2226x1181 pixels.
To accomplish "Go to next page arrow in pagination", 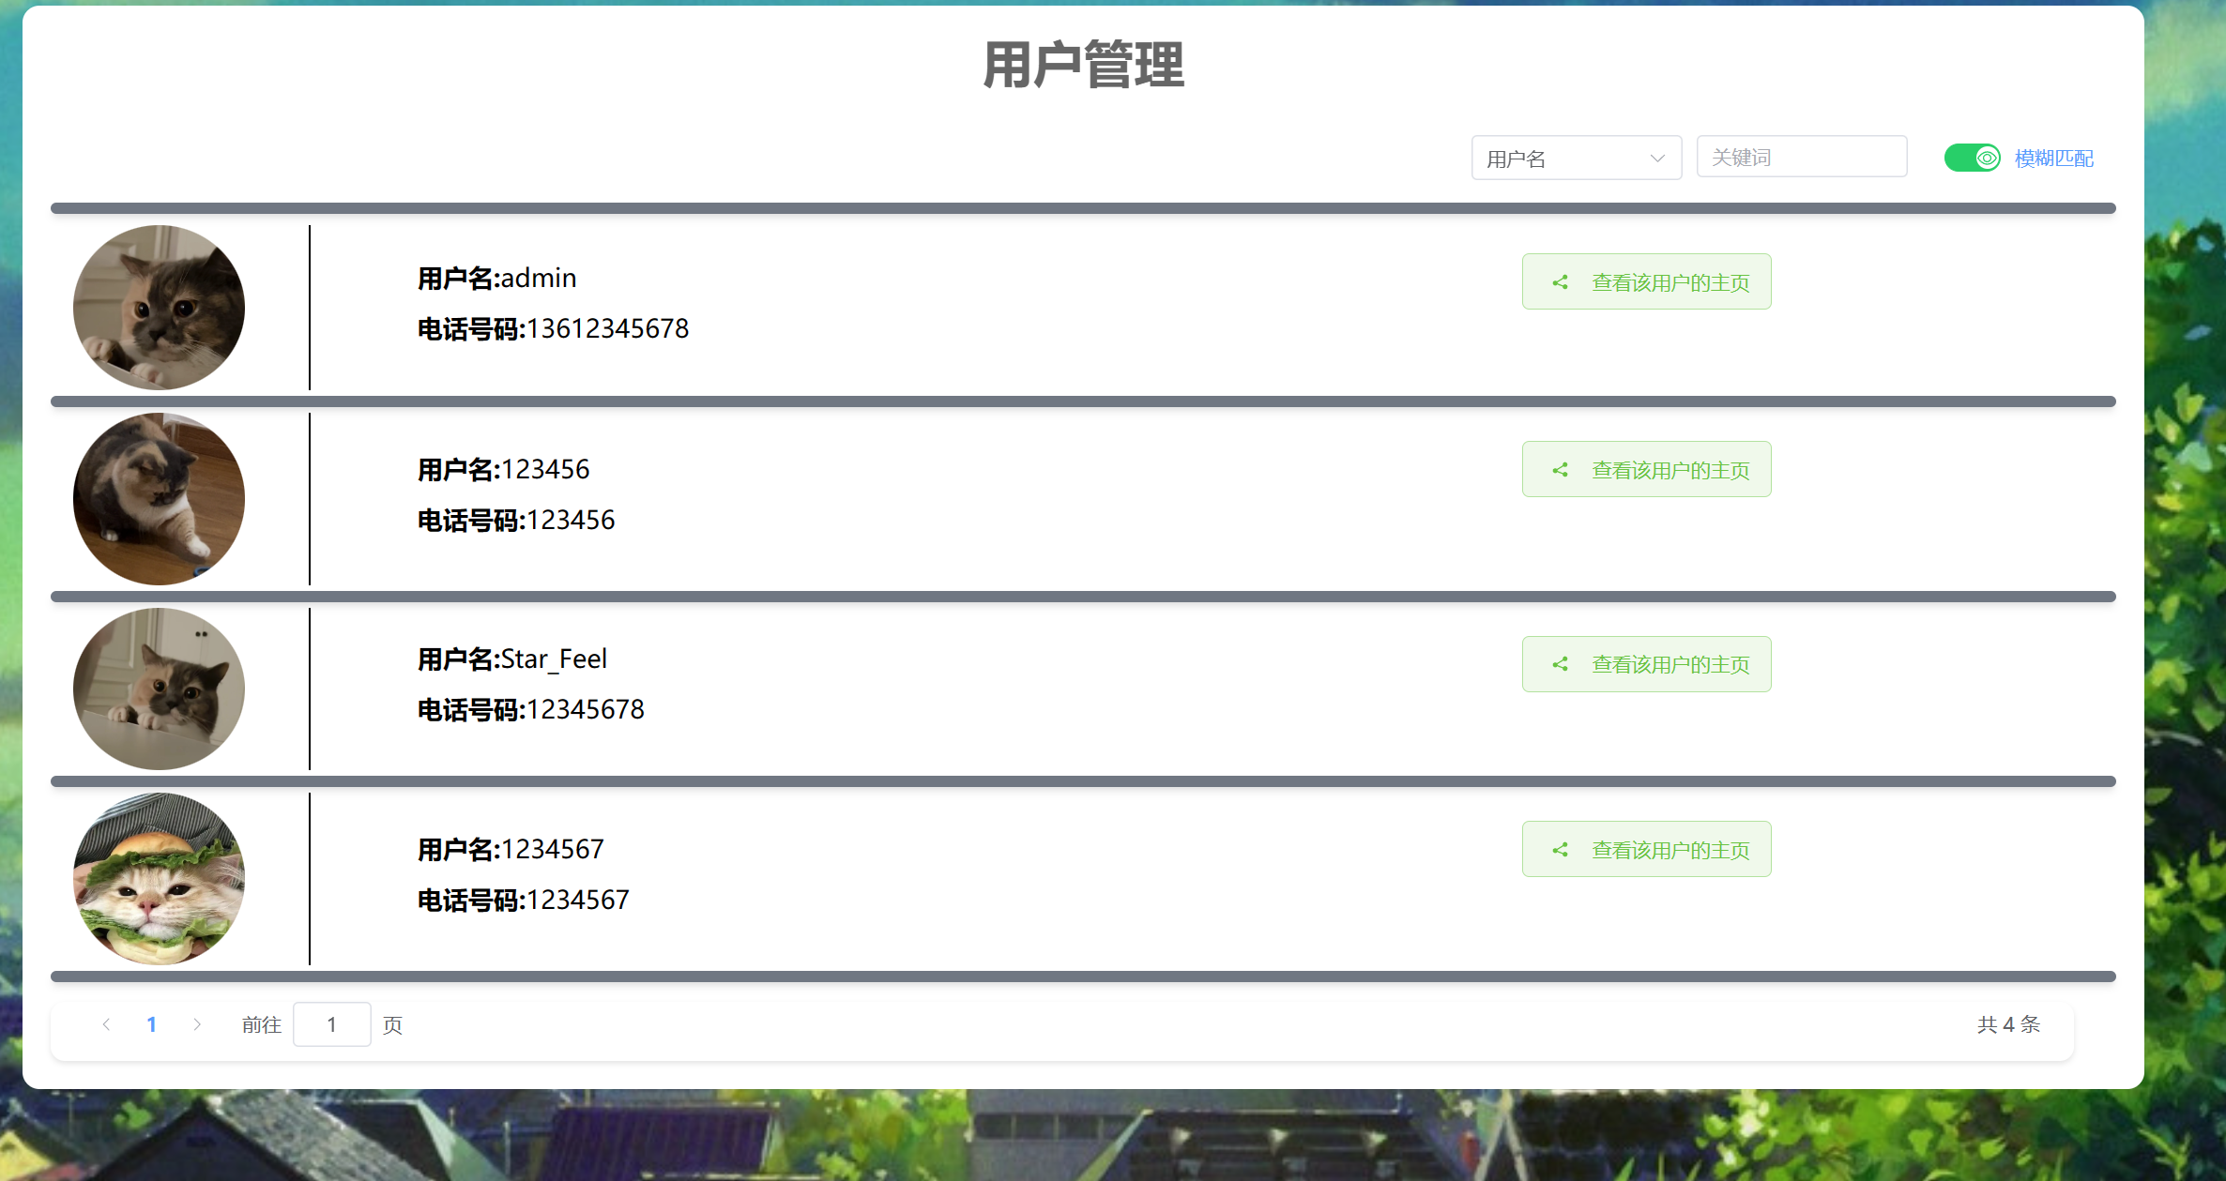I will tap(197, 1024).
